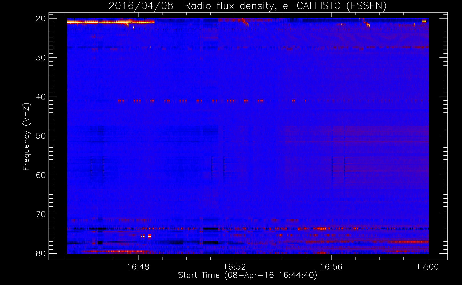462x285 pixels.
Task: Click the 16:52 time tick label
Action: [x=235, y=267]
